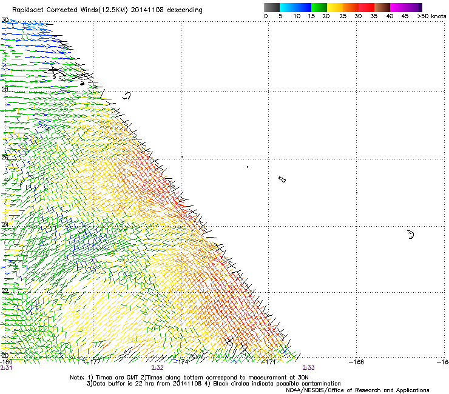Click the island outline east of -171

282,179
